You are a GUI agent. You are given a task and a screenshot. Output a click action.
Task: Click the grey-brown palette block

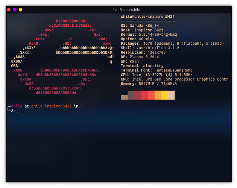[131, 95]
